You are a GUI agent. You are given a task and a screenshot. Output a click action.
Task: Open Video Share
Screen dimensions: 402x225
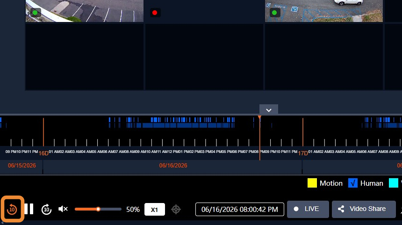point(364,209)
